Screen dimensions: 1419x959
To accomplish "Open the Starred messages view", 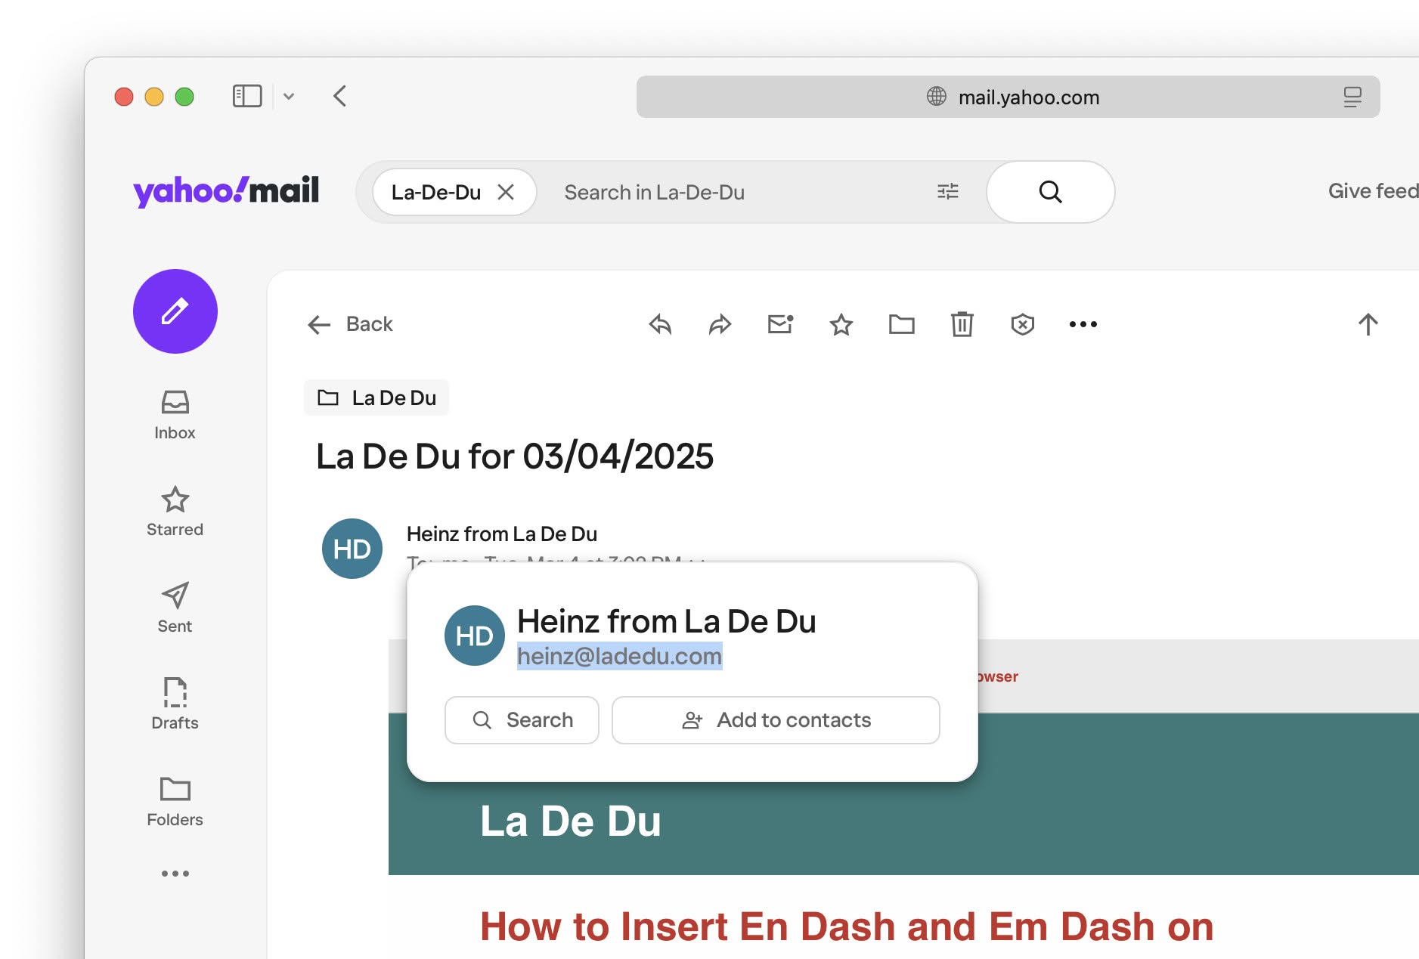I will [x=175, y=512].
